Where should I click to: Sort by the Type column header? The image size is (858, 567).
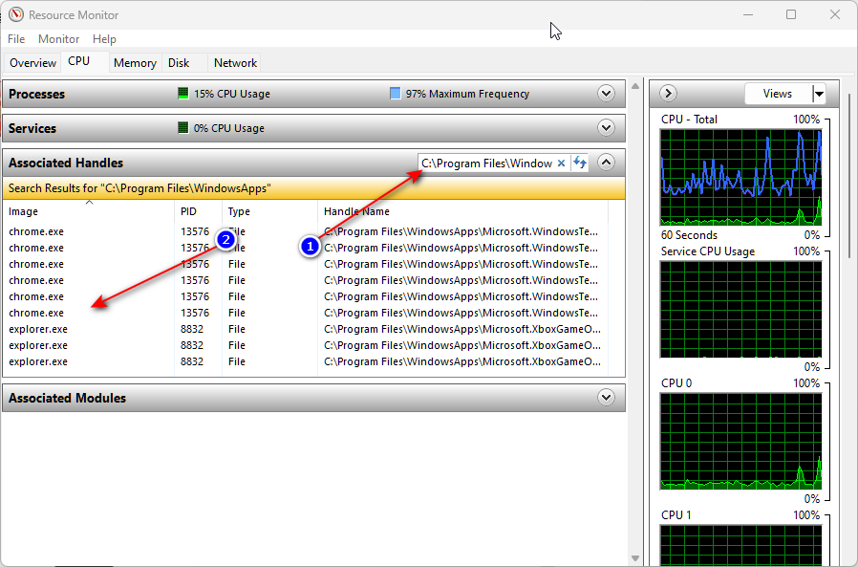269,211
